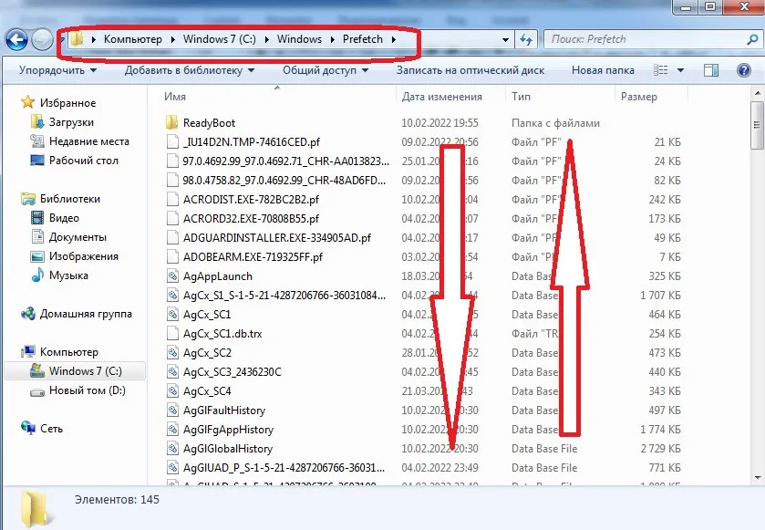
Task: Click the Back navigation arrow button
Action: pos(16,39)
